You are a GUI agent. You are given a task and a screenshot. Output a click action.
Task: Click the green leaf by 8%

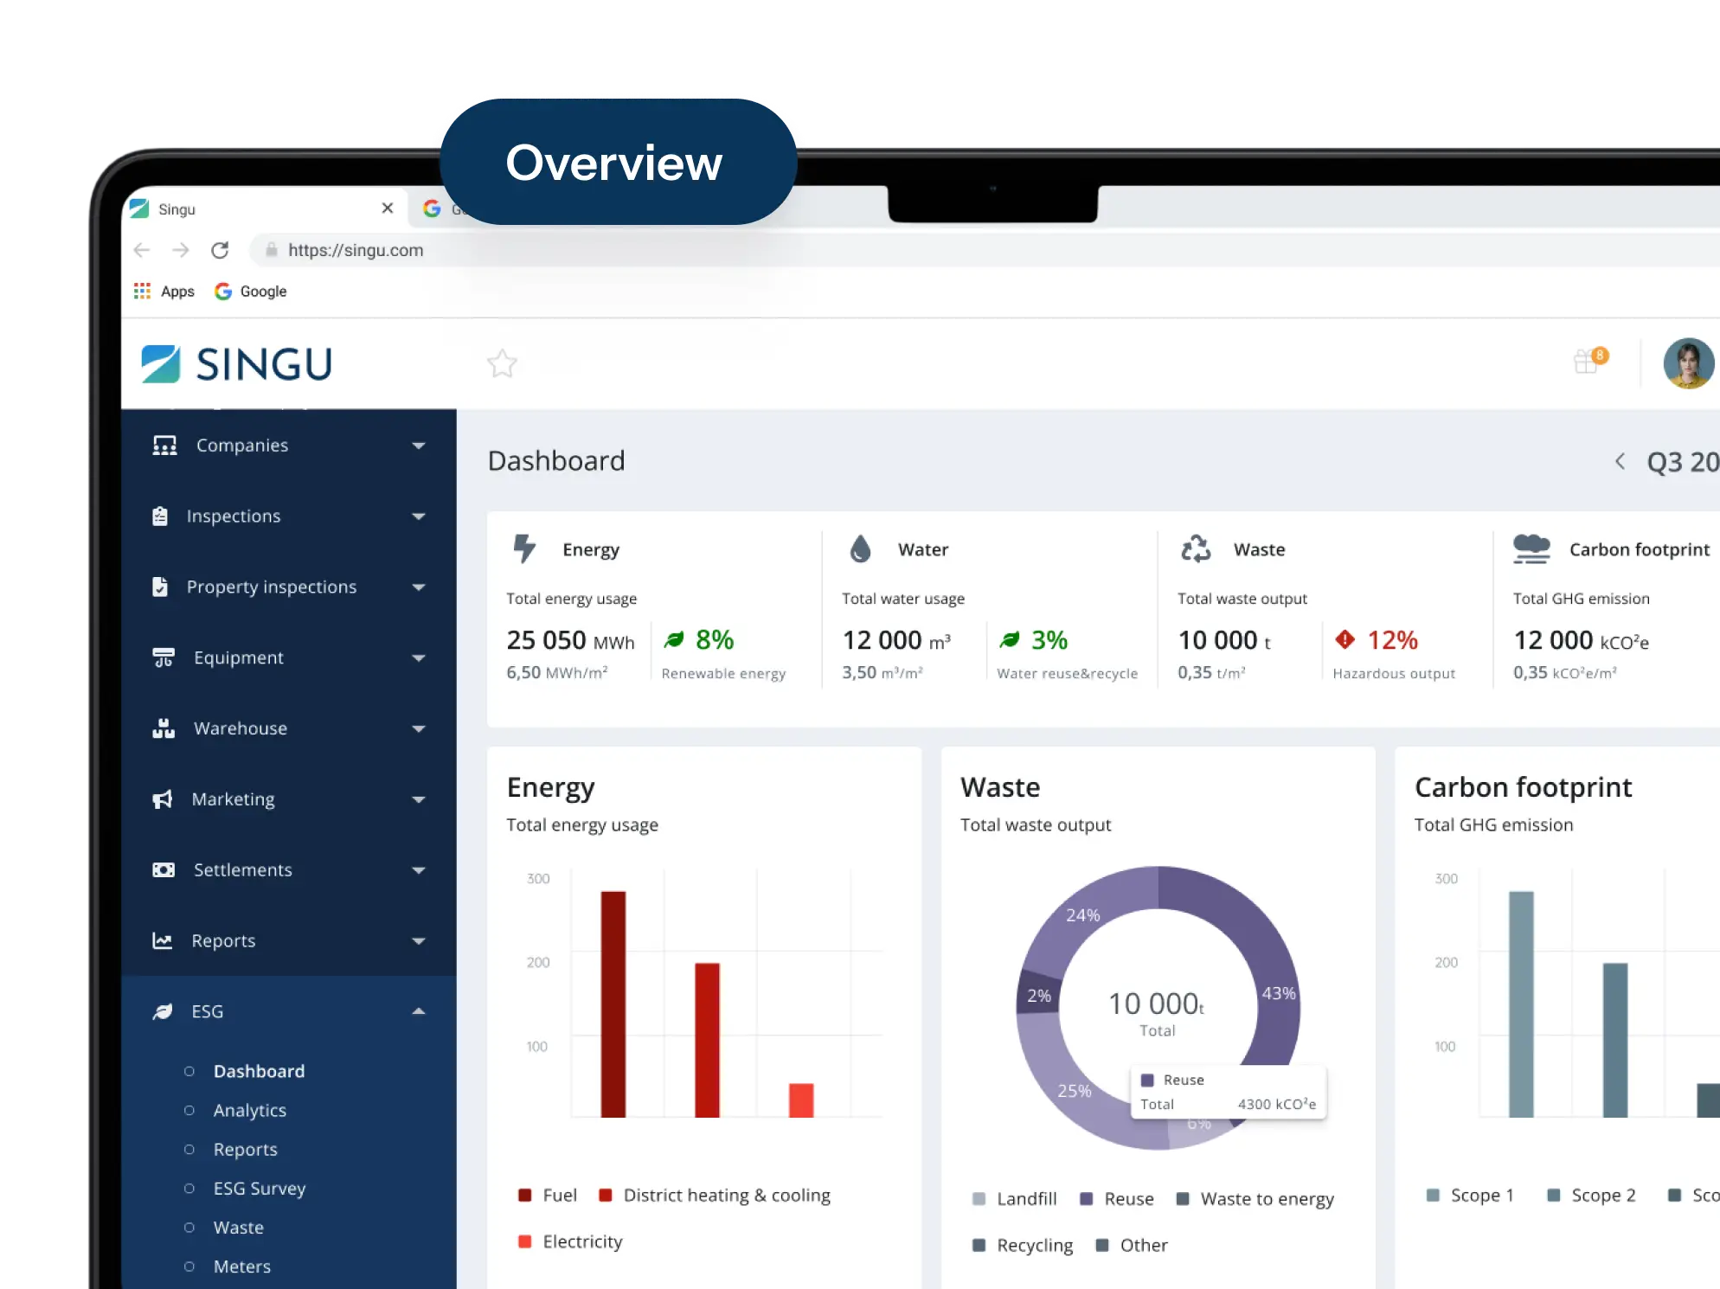pos(674,640)
